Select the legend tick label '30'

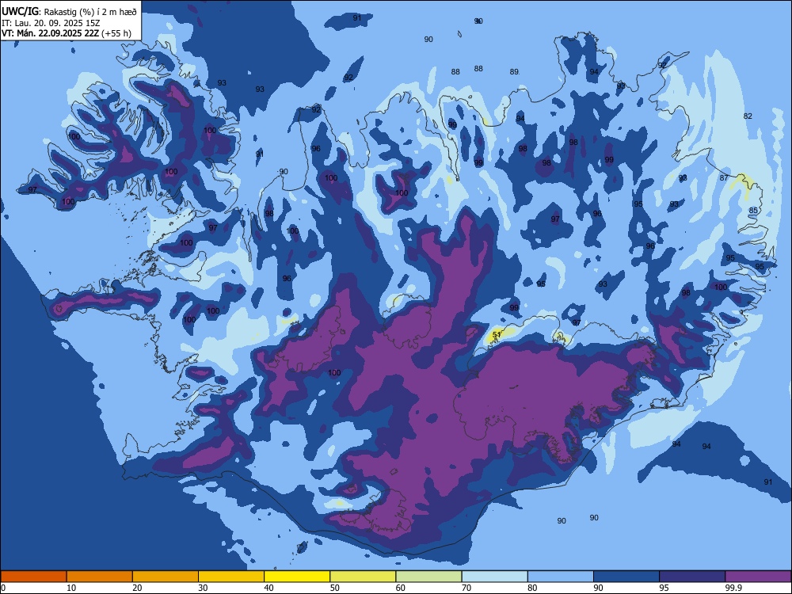(x=203, y=588)
